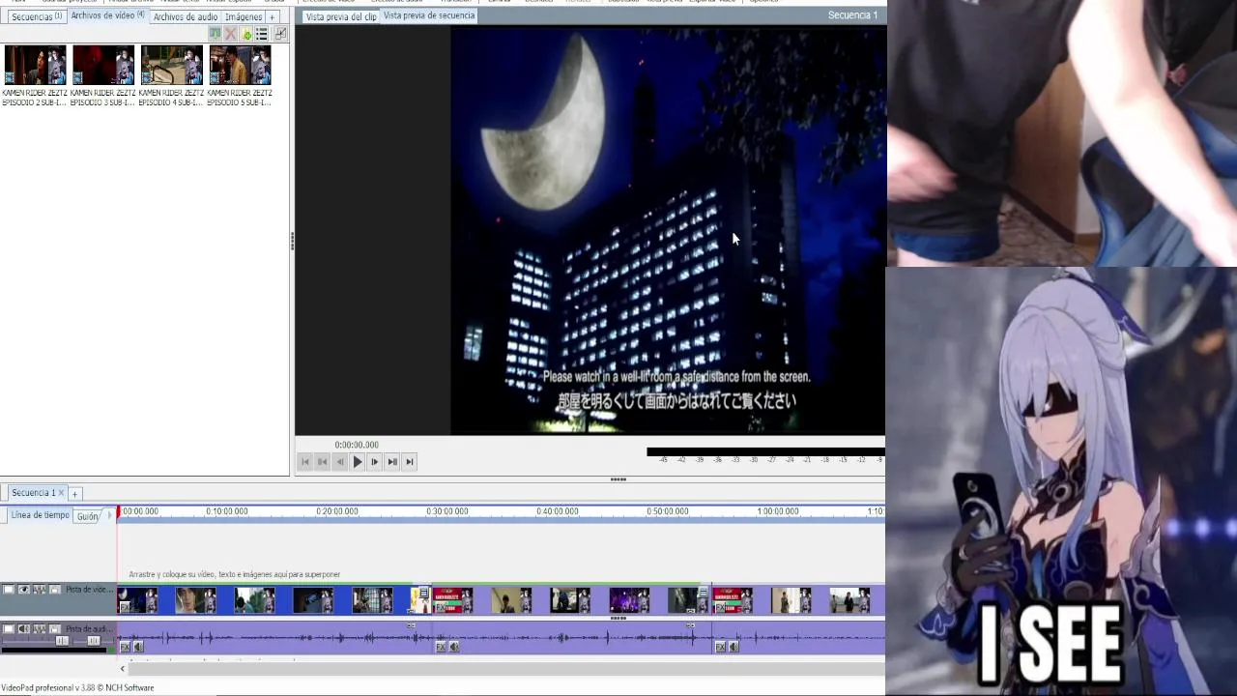The image size is (1237, 696).
Task: Click the speaker icon on the second audio clip
Action: (x=454, y=647)
